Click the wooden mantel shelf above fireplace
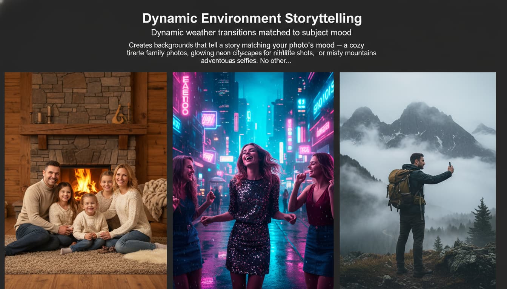The width and height of the screenshot is (507, 289). 83,129
